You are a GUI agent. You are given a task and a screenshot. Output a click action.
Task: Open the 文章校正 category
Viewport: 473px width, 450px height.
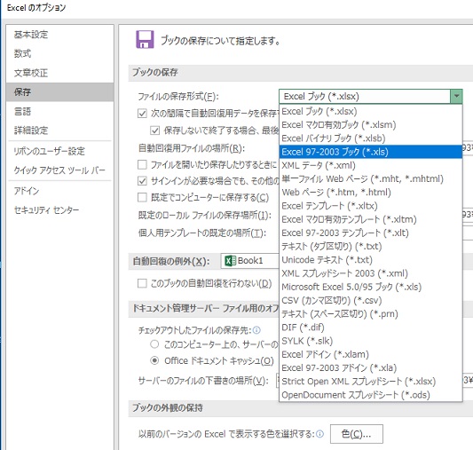click(x=59, y=73)
